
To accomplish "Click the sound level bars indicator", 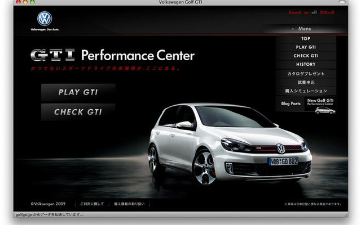I will [327, 12].
